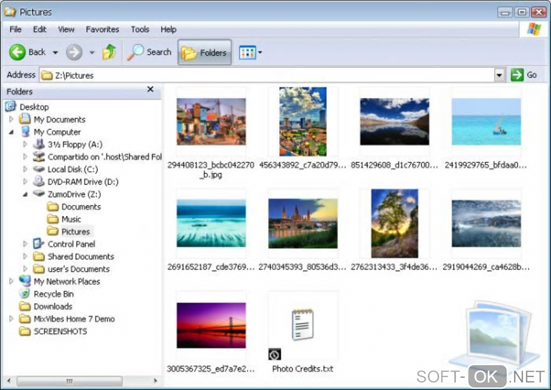Close the Folders pane
This screenshot has height=390, width=551.
coord(150,89)
